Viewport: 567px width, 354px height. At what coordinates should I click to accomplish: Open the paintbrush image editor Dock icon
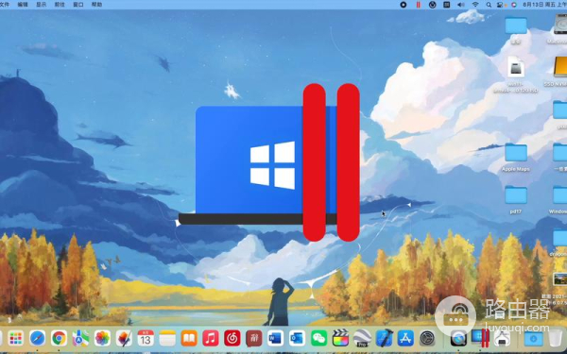click(124, 339)
